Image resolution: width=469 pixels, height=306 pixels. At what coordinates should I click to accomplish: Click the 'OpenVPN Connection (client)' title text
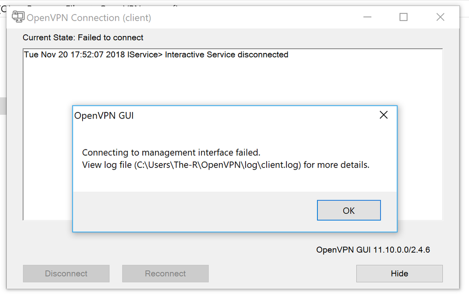point(89,18)
